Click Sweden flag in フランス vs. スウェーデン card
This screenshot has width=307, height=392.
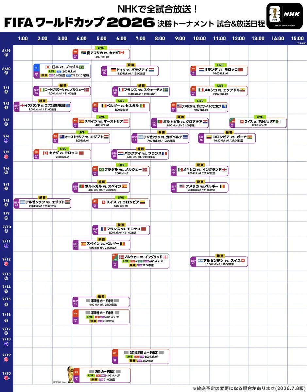click(166, 90)
